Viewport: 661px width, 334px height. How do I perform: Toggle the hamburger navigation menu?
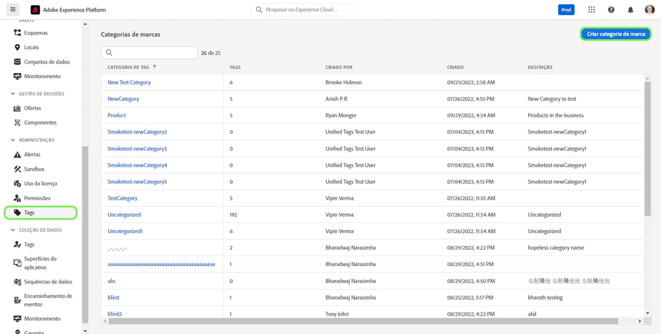pos(13,9)
